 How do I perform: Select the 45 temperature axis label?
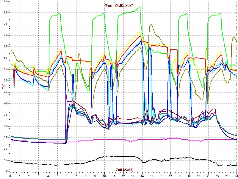click(5, 92)
